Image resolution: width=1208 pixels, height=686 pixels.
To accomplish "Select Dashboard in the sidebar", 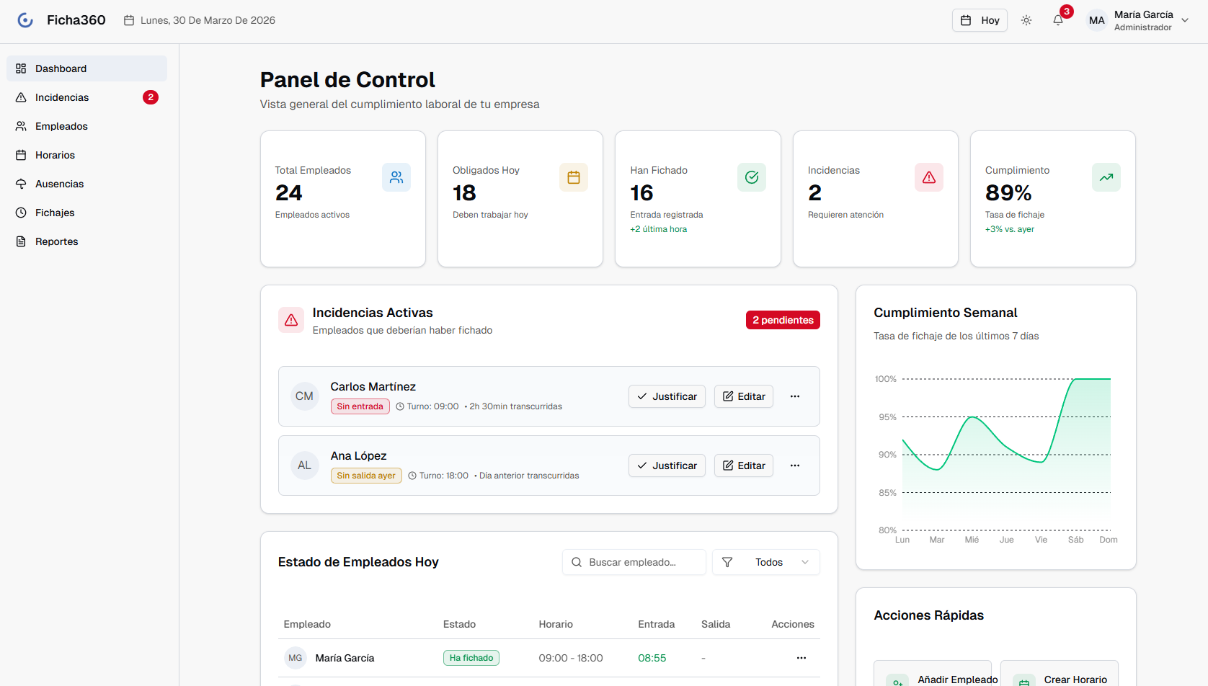I will pos(61,68).
